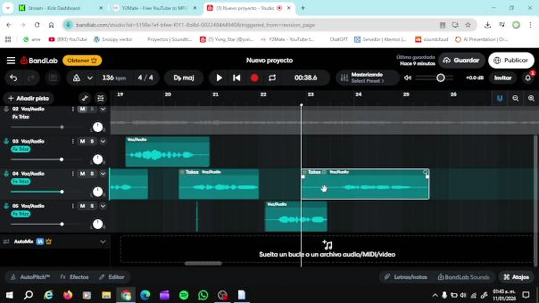Image resolution: width=539 pixels, height=303 pixels.
Task: Click the Añadir pista button
Action: (x=29, y=98)
